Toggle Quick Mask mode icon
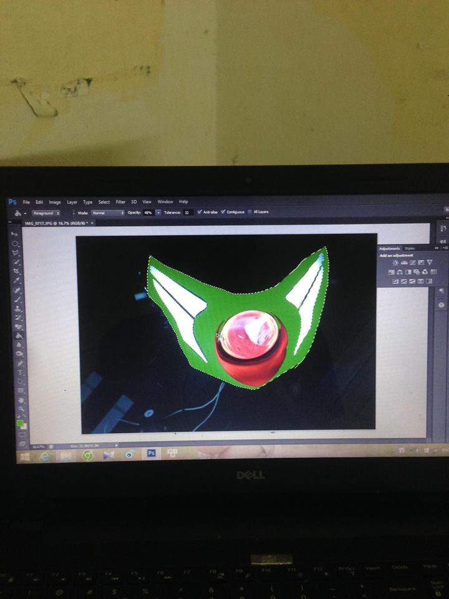The height and width of the screenshot is (599, 449). 22,434
